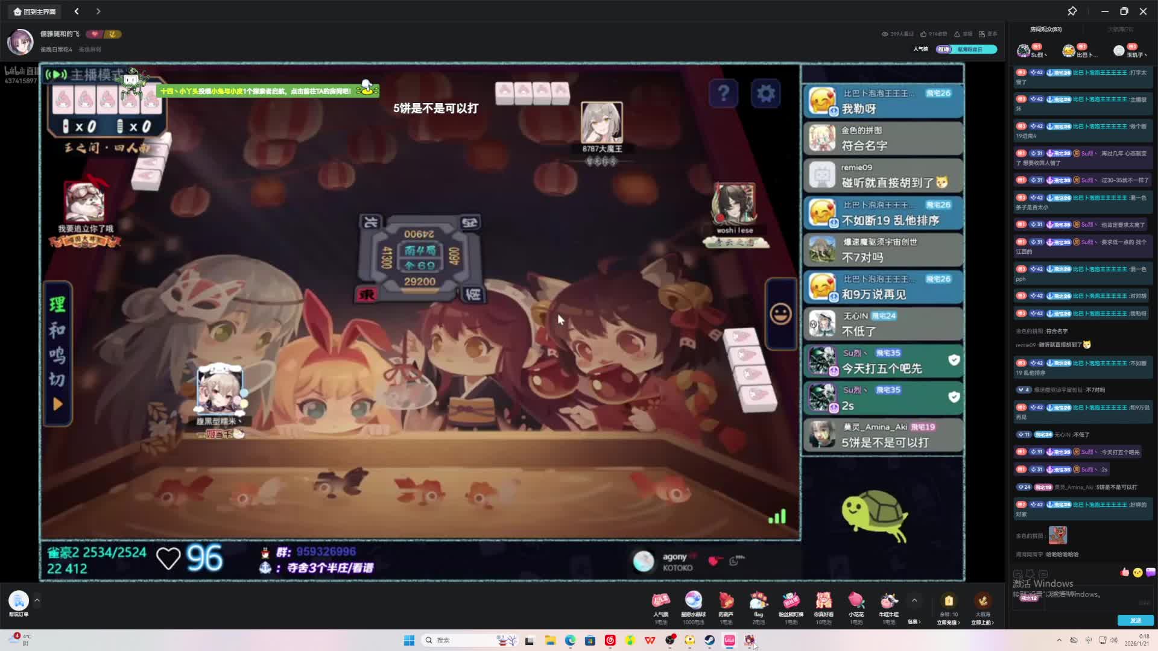Open the 帮玩订单 icon at bottom left

click(x=19, y=601)
